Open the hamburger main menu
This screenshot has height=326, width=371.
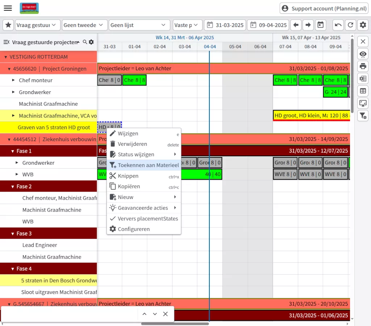(x=8, y=8)
